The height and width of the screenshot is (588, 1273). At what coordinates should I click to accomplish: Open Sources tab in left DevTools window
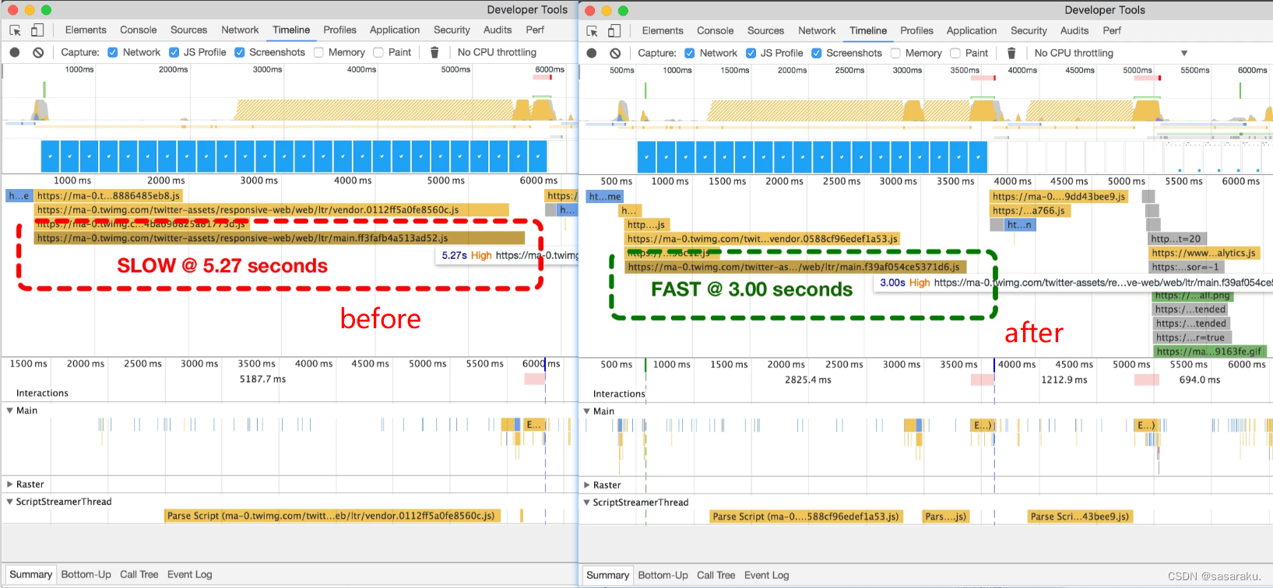pos(188,30)
